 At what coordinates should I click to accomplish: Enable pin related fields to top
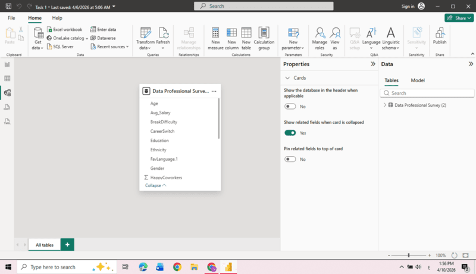[x=290, y=159]
